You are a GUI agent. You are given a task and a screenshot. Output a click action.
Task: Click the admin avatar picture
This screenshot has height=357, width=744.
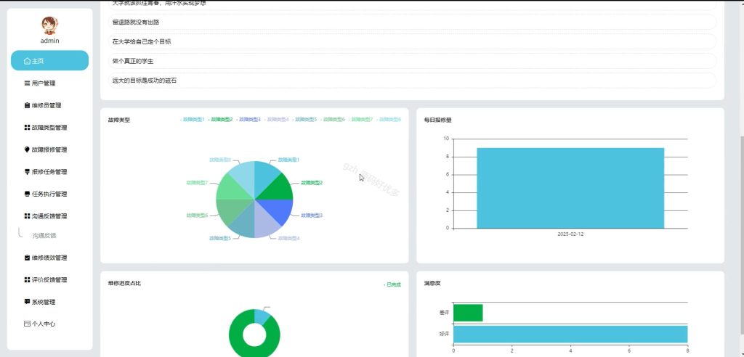(49, 25)
